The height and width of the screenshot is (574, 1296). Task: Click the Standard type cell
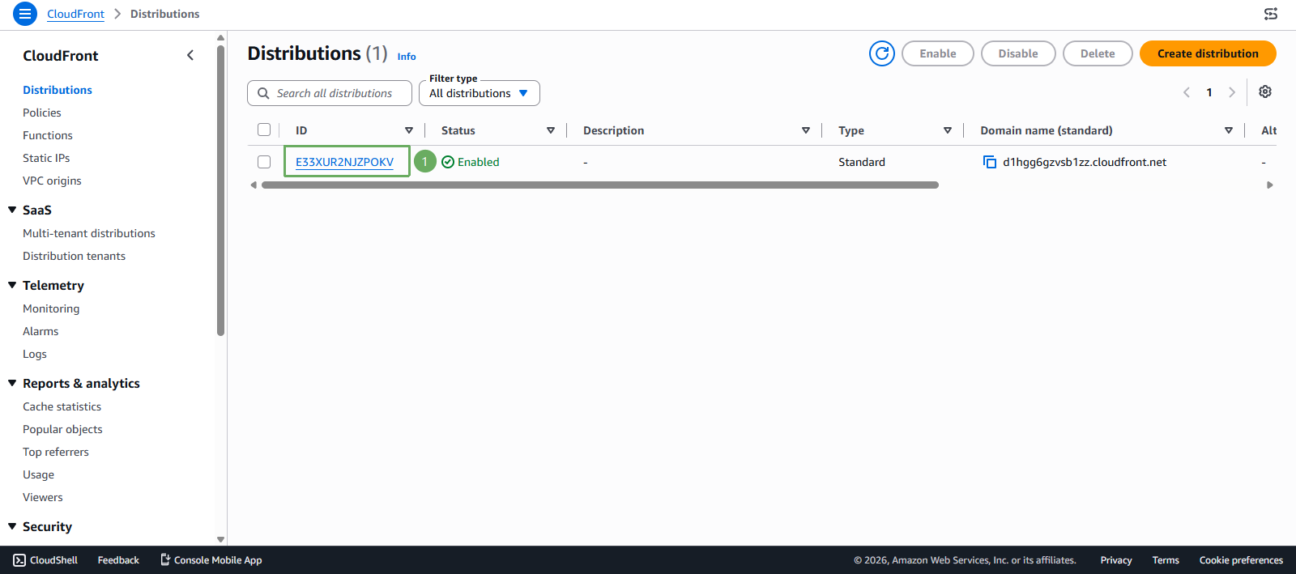(862, 162)
